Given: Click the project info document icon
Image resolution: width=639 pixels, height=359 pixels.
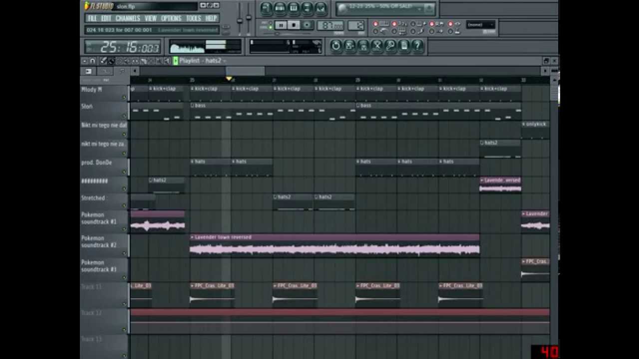Looking at the screenshot, I should (404, 46).
